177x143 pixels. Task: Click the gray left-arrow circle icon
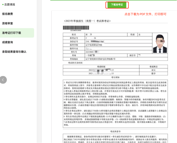[3, 80]
